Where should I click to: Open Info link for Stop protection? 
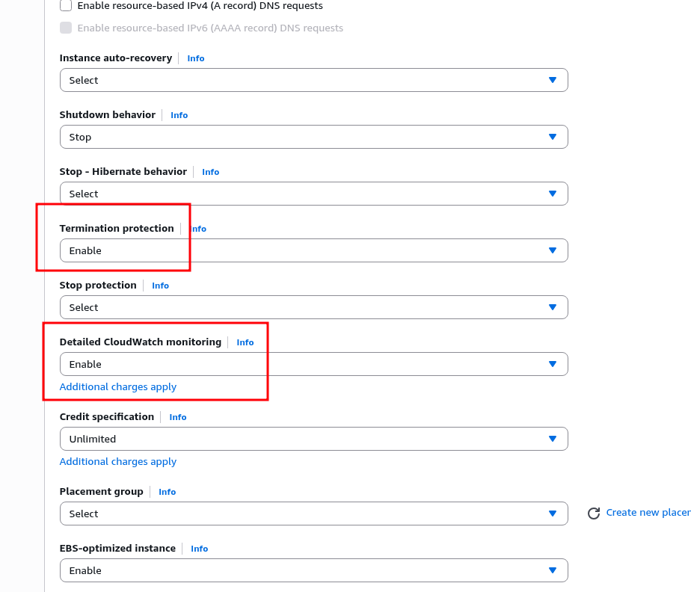pos(161,286)
